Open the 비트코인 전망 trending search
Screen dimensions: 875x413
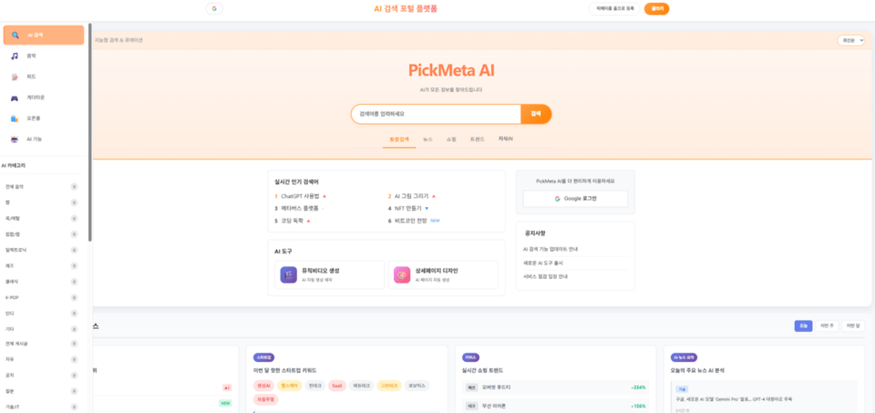(x=411, y=221)
